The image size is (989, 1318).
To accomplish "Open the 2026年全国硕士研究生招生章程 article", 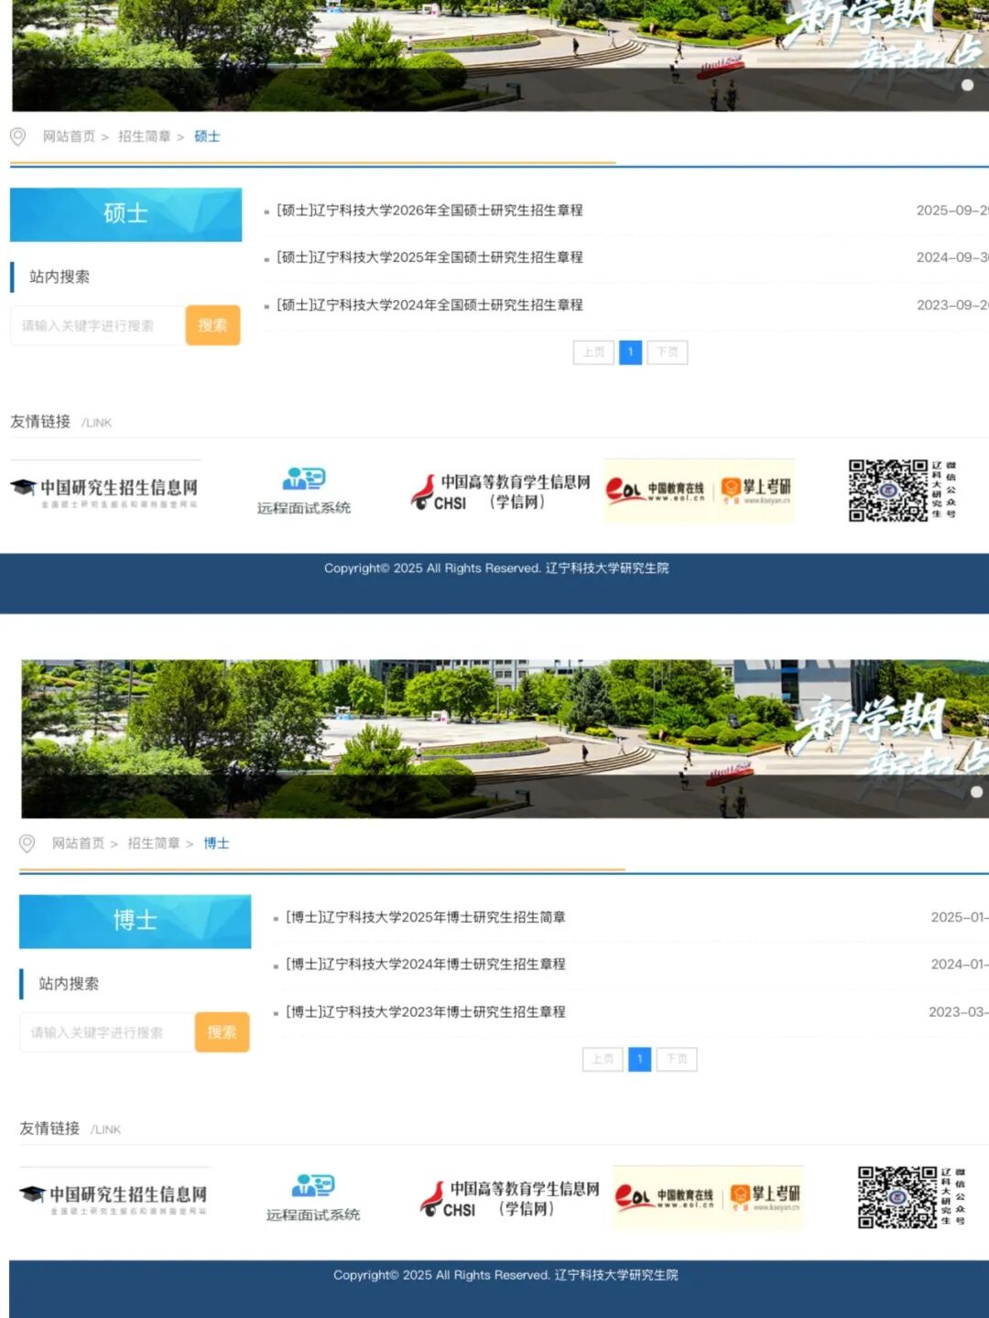I will pos(429,211).
